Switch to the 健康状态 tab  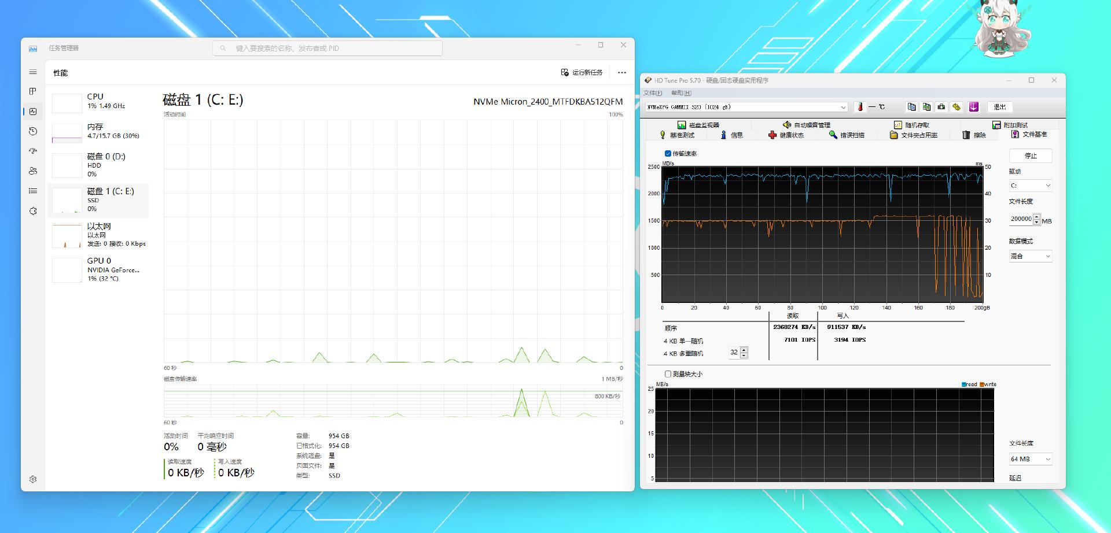(x=786, y=135)
